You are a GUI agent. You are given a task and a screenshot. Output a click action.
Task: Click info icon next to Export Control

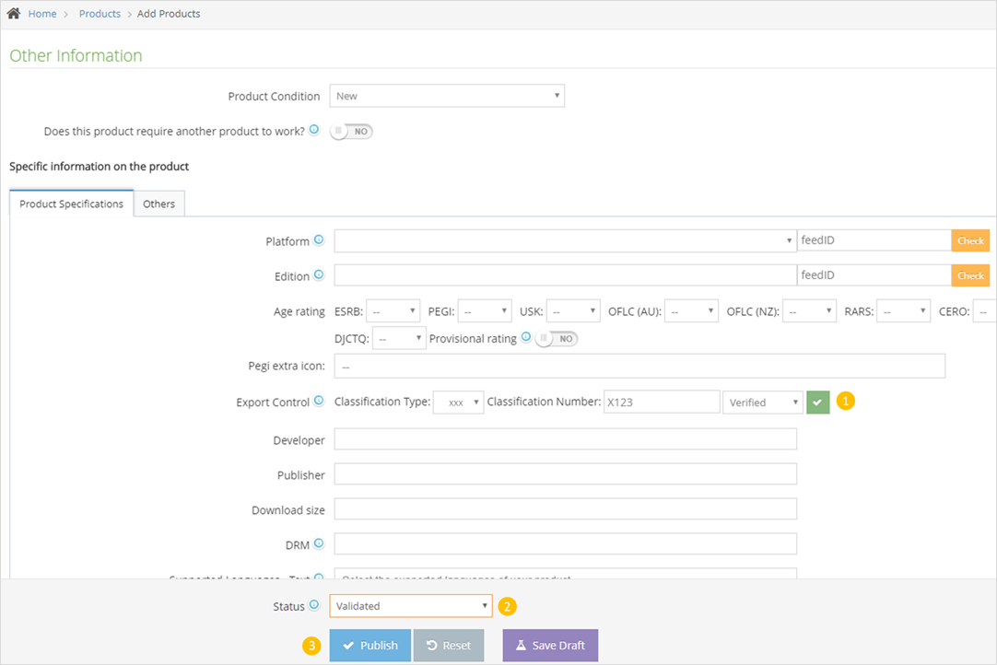(x=319, y=402)
